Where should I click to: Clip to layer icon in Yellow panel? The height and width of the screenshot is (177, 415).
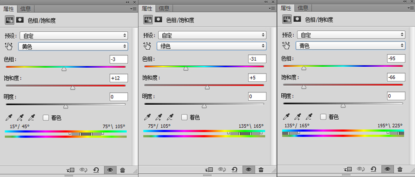click(71, 170)
